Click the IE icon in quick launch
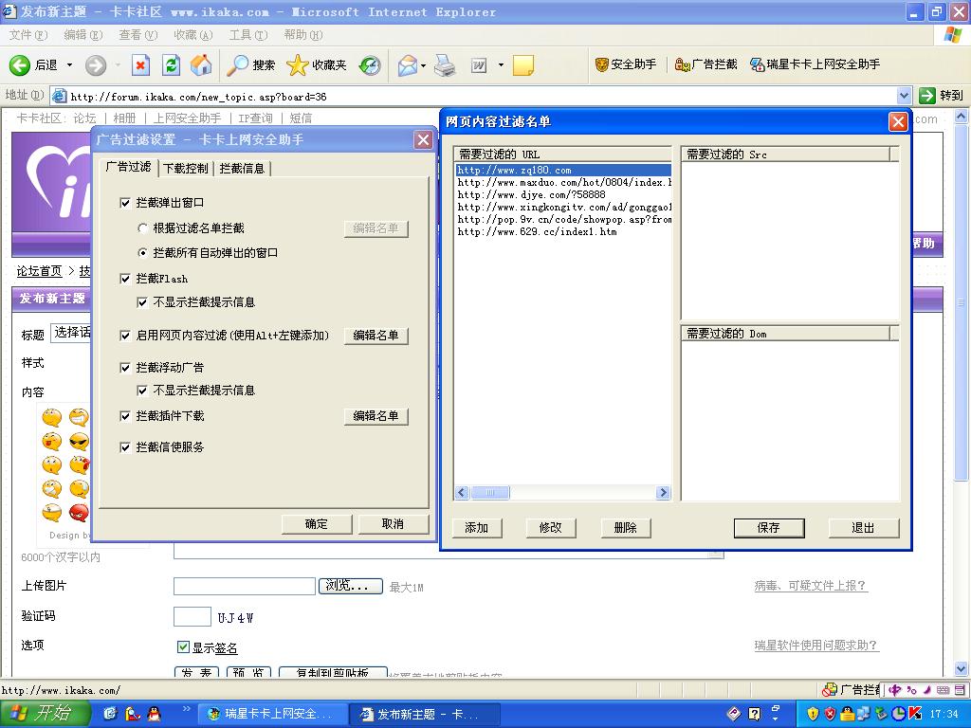Image resolution: width=971 pixels, height=728 pixels. (x=110, y=714)
